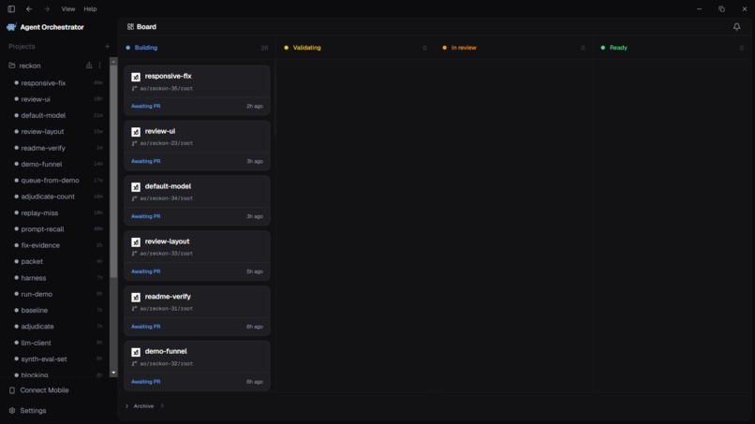Click branch ao/reckon-34/root text

(166, 198)
